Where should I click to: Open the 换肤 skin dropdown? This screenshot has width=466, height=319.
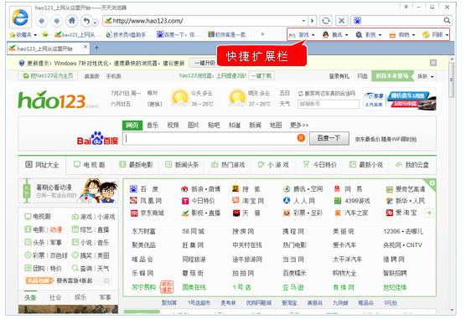426,76
